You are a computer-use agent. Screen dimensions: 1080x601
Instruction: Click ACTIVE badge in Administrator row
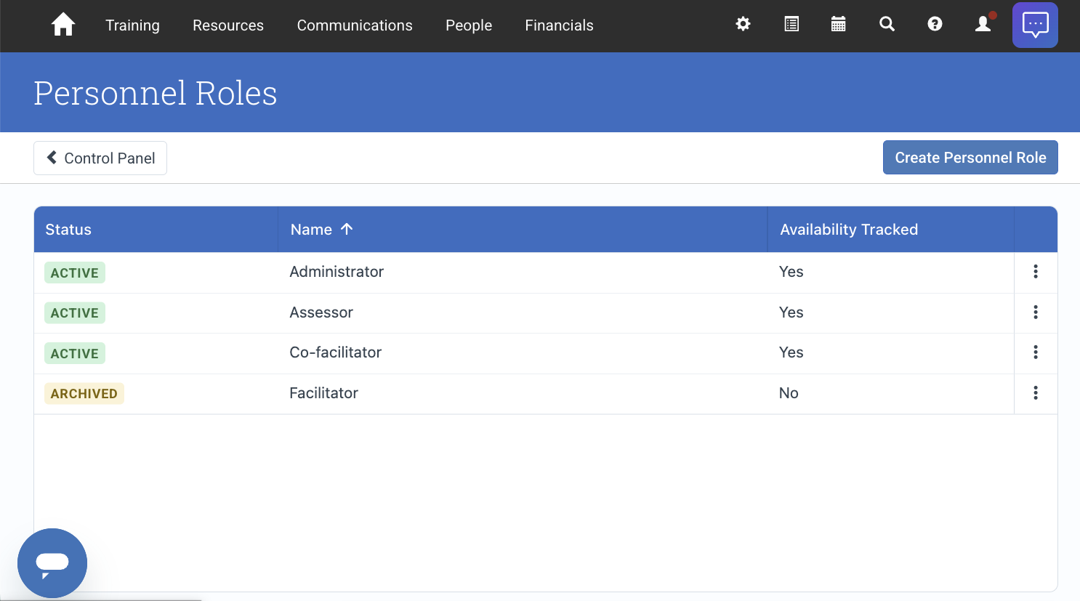[75, 273]
